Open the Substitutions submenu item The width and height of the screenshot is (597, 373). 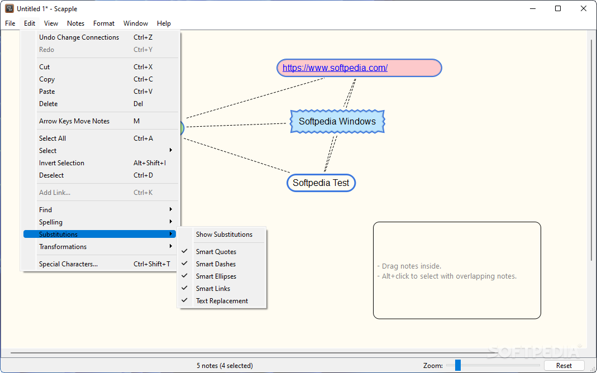click(100, 235)
